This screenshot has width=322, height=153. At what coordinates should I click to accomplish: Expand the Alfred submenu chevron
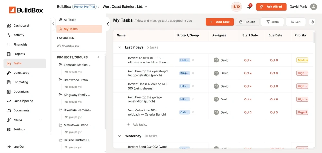click(x=41, y=120)
